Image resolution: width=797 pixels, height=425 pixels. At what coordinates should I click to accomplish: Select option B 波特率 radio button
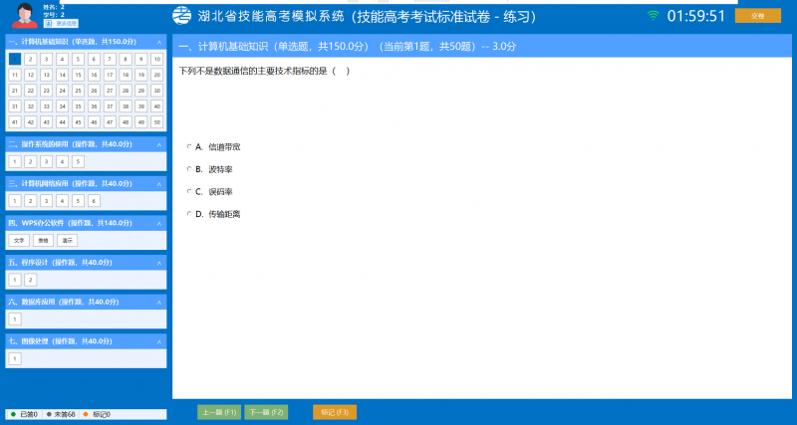coord(189,169)
